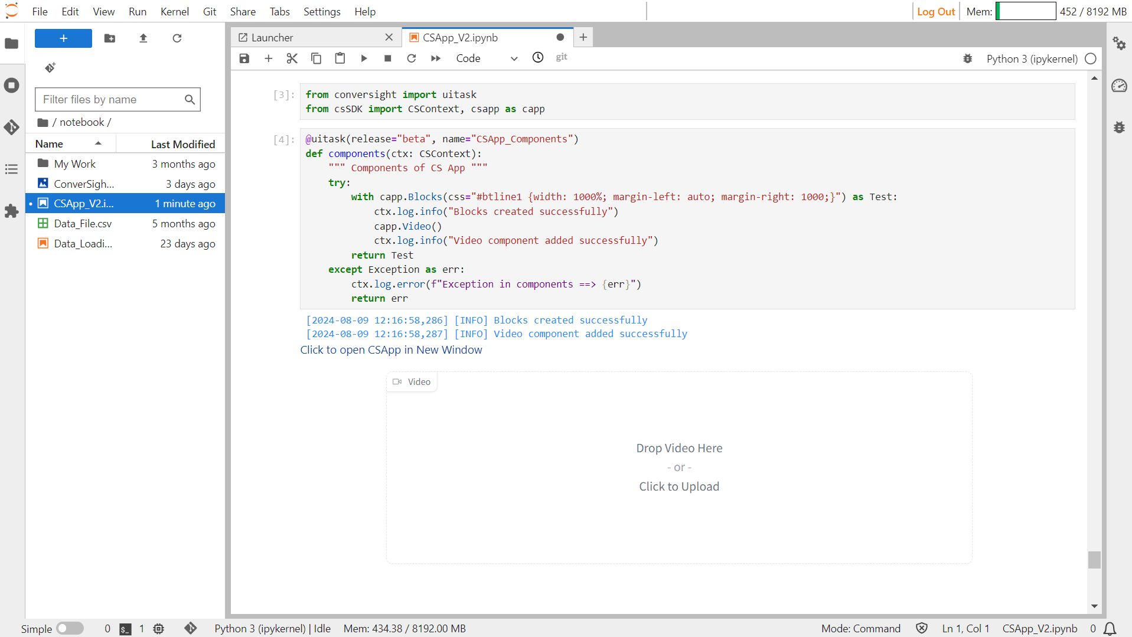The image size is (1132, 637).
Task: Copy the selected cell
Action: click(x=316, y=58)
